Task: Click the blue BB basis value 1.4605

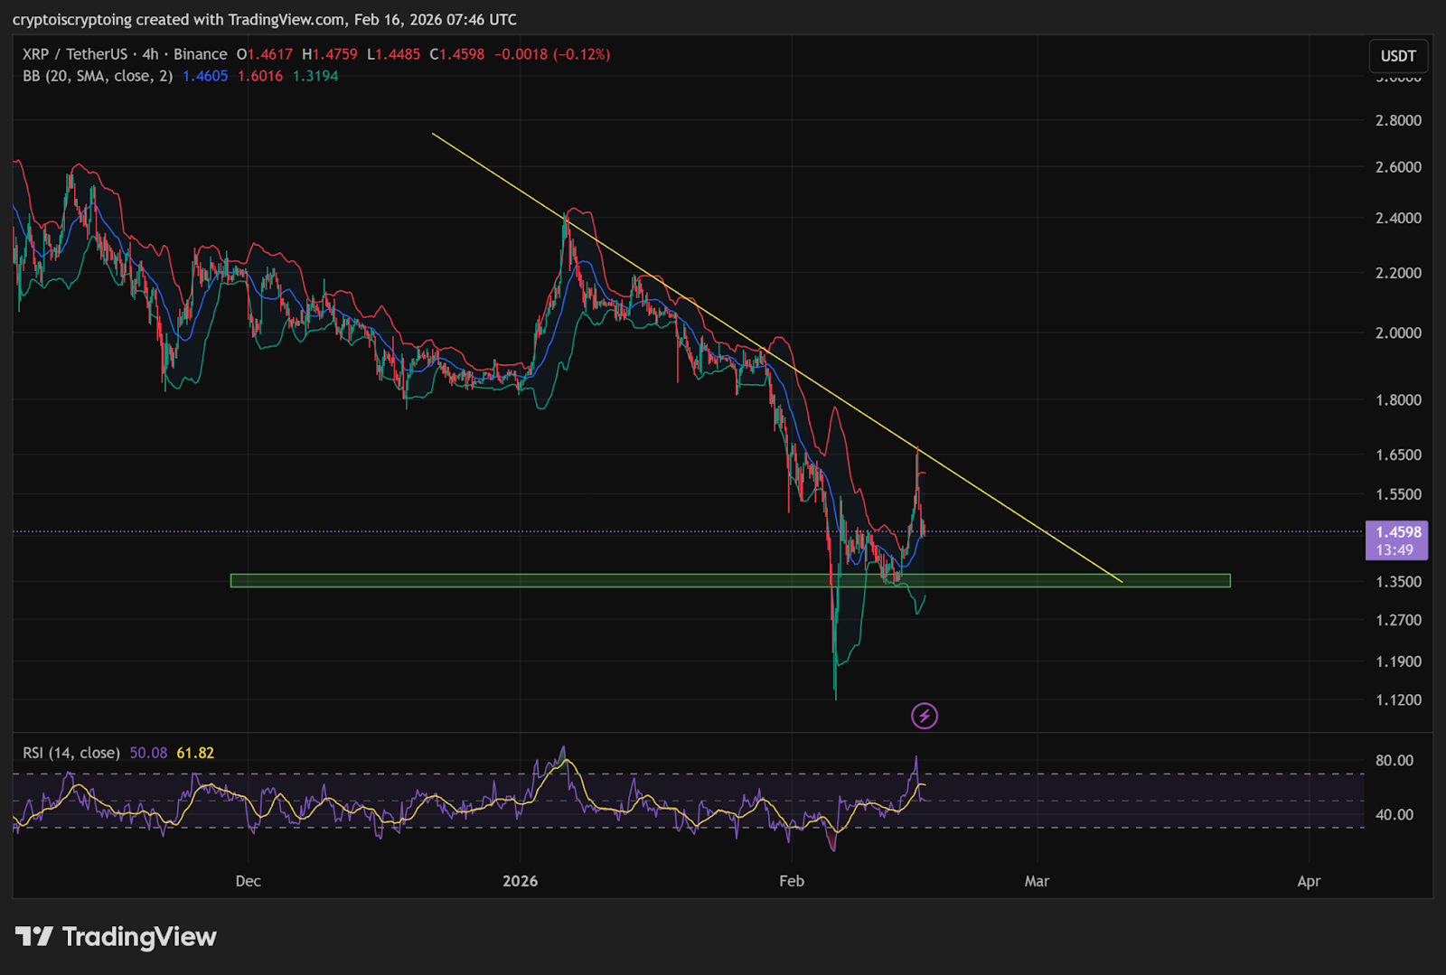Action: pyautogui.click(x=205, y=76)
